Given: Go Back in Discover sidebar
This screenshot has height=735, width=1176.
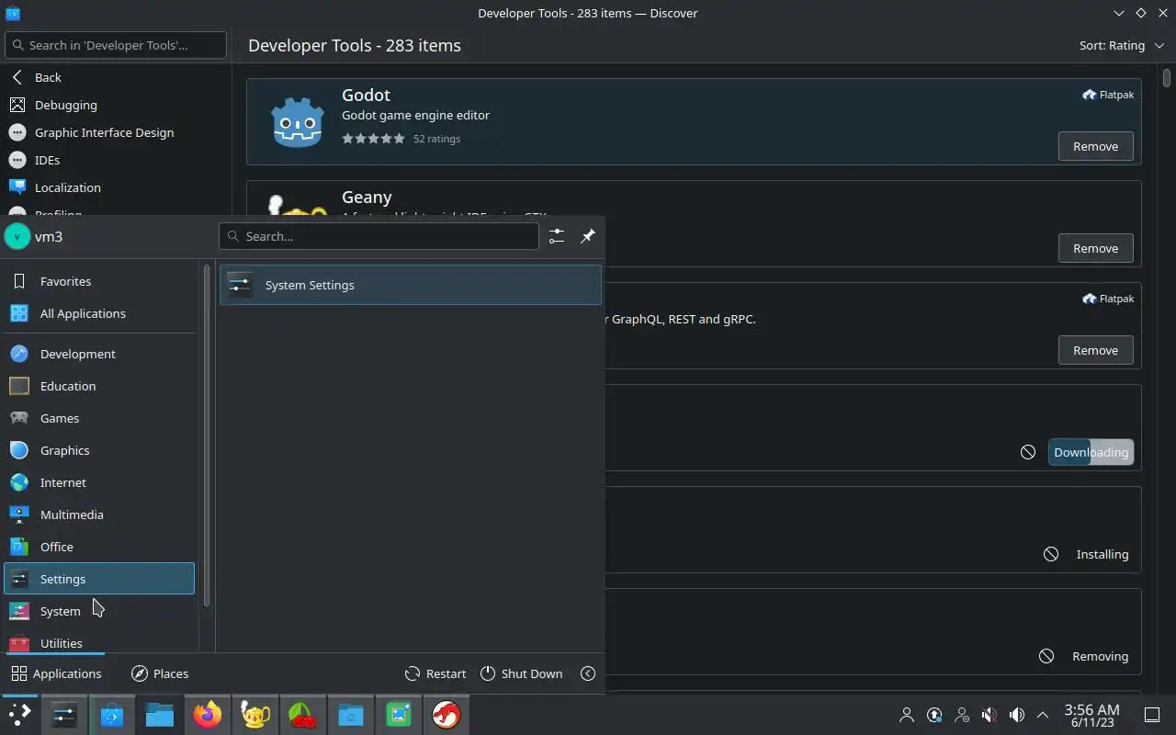Looking at the screenshot, I should point(116,77).
